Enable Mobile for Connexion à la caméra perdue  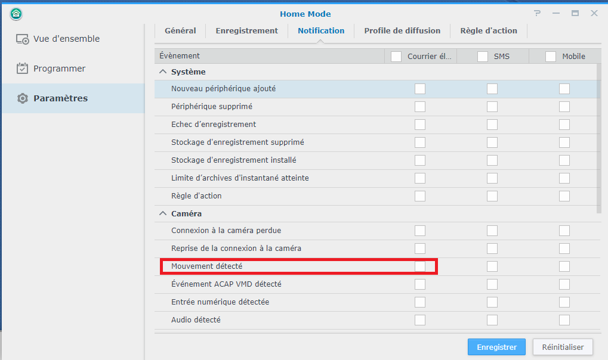(564, 231)
